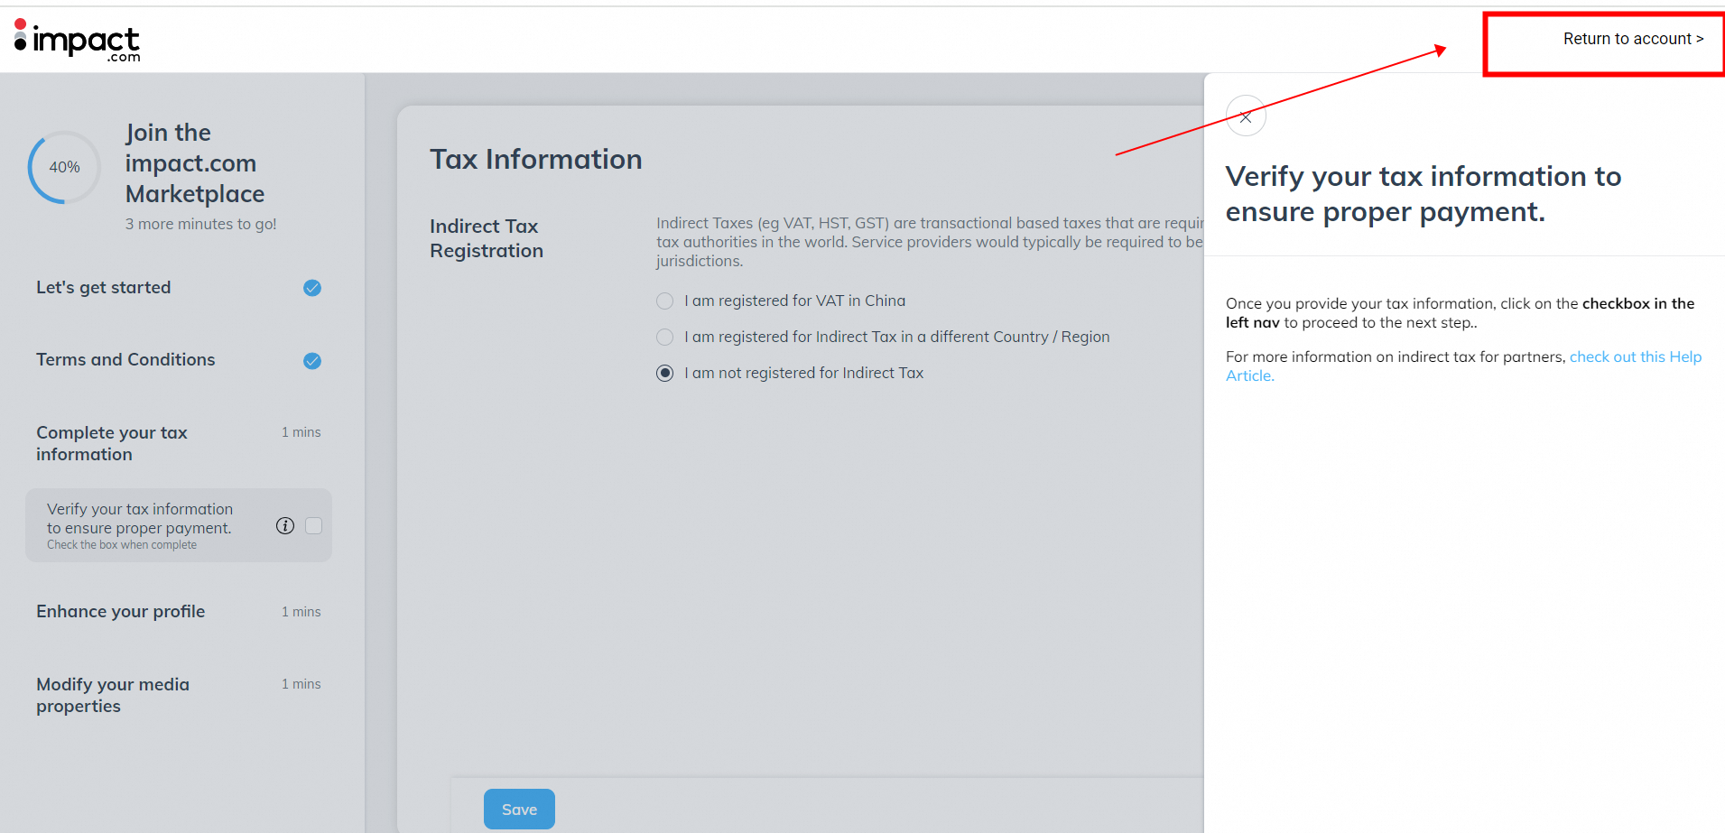Viewport: 1725px width, 833px height.
Task: Click the info icon beside verify tax step
Action: click(285, 525)
